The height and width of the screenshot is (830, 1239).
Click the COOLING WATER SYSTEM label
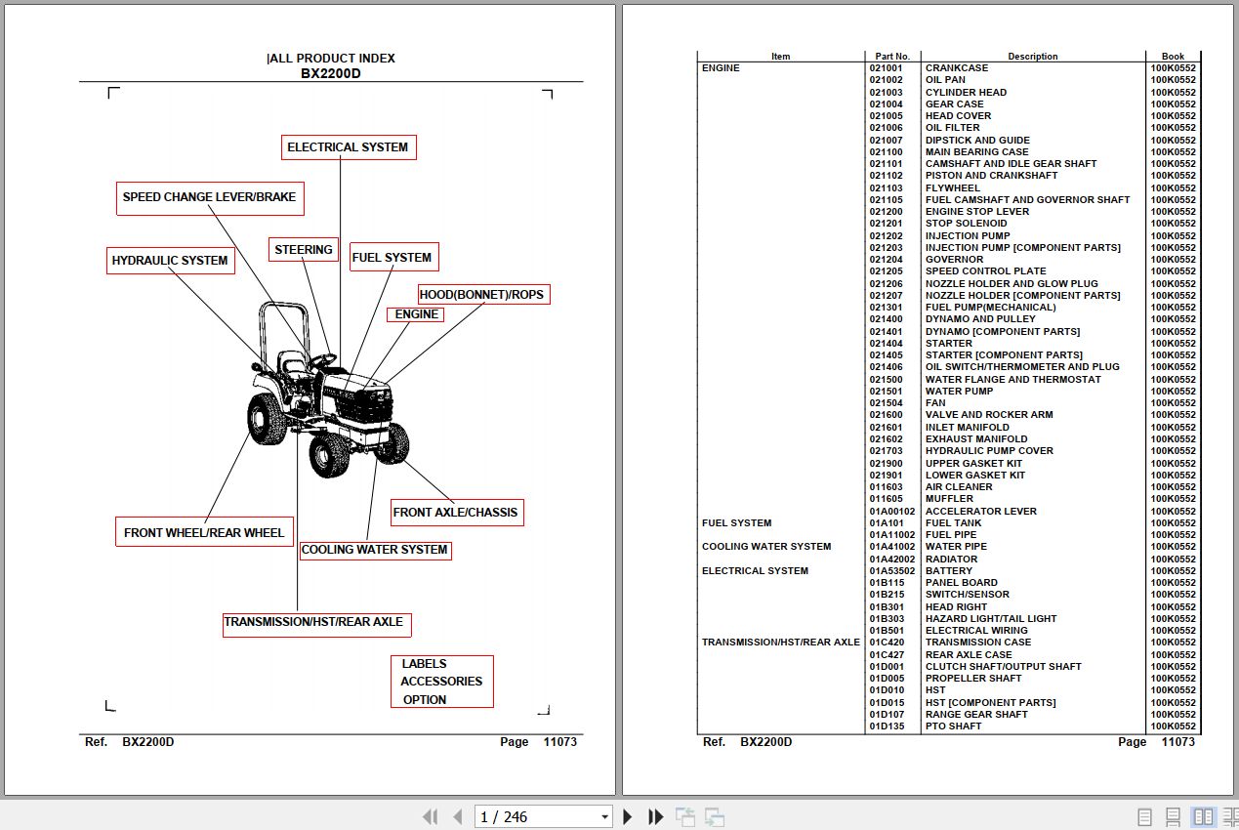375,550
